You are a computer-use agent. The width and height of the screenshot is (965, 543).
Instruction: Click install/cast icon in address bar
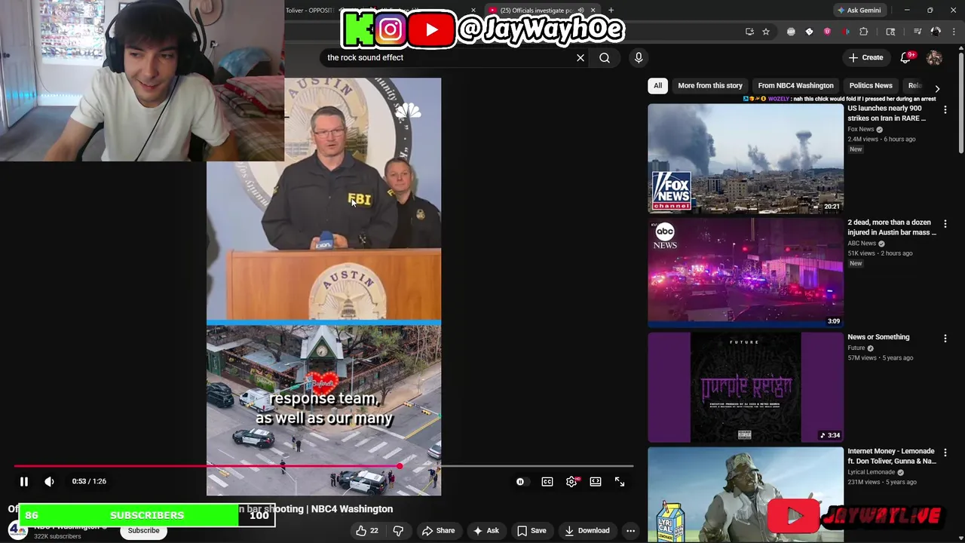point(749,32)
